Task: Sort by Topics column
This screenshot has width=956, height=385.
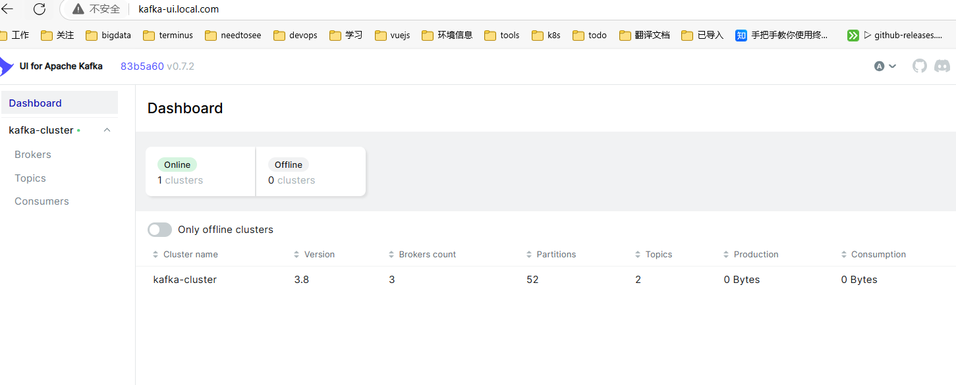Action: click(654, 254)
